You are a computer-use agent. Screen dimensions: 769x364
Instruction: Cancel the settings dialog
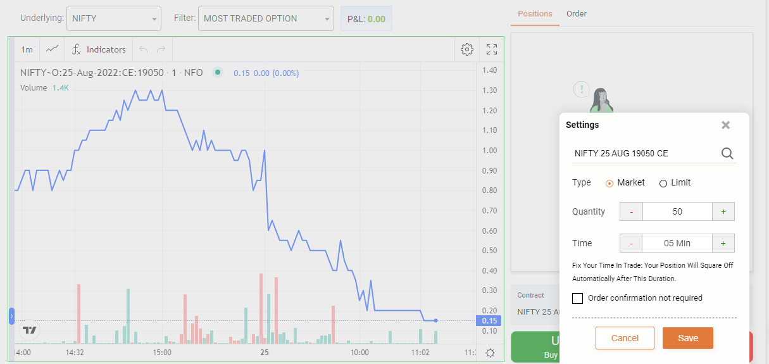(x=625, y=338)
